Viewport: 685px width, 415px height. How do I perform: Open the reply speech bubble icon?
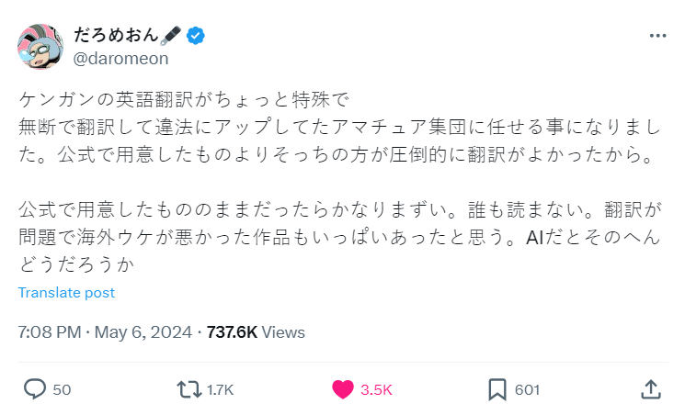(x=34, y=389)
